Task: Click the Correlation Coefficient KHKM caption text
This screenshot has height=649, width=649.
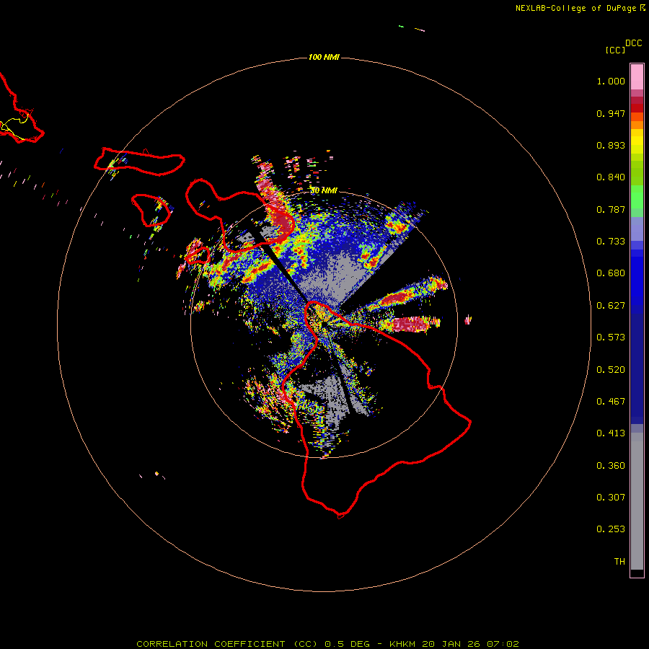Action: coord(327,644)
